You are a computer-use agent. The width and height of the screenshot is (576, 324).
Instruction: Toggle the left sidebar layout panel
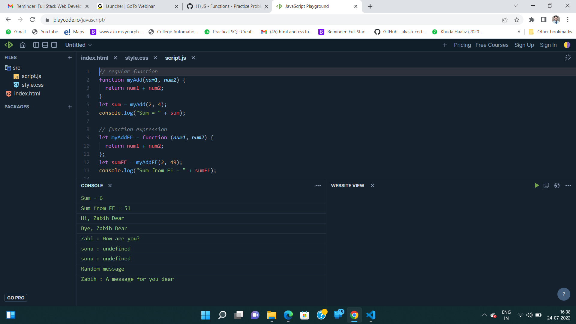[36, 45]
